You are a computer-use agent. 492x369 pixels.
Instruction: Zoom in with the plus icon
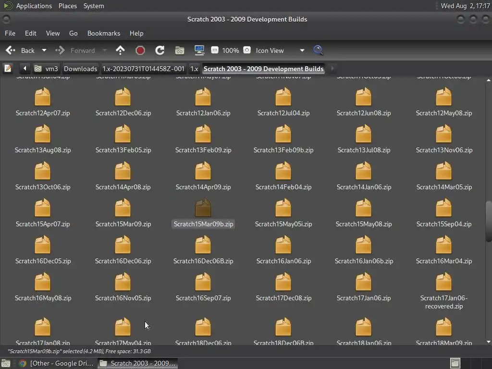tap(247, 50)
